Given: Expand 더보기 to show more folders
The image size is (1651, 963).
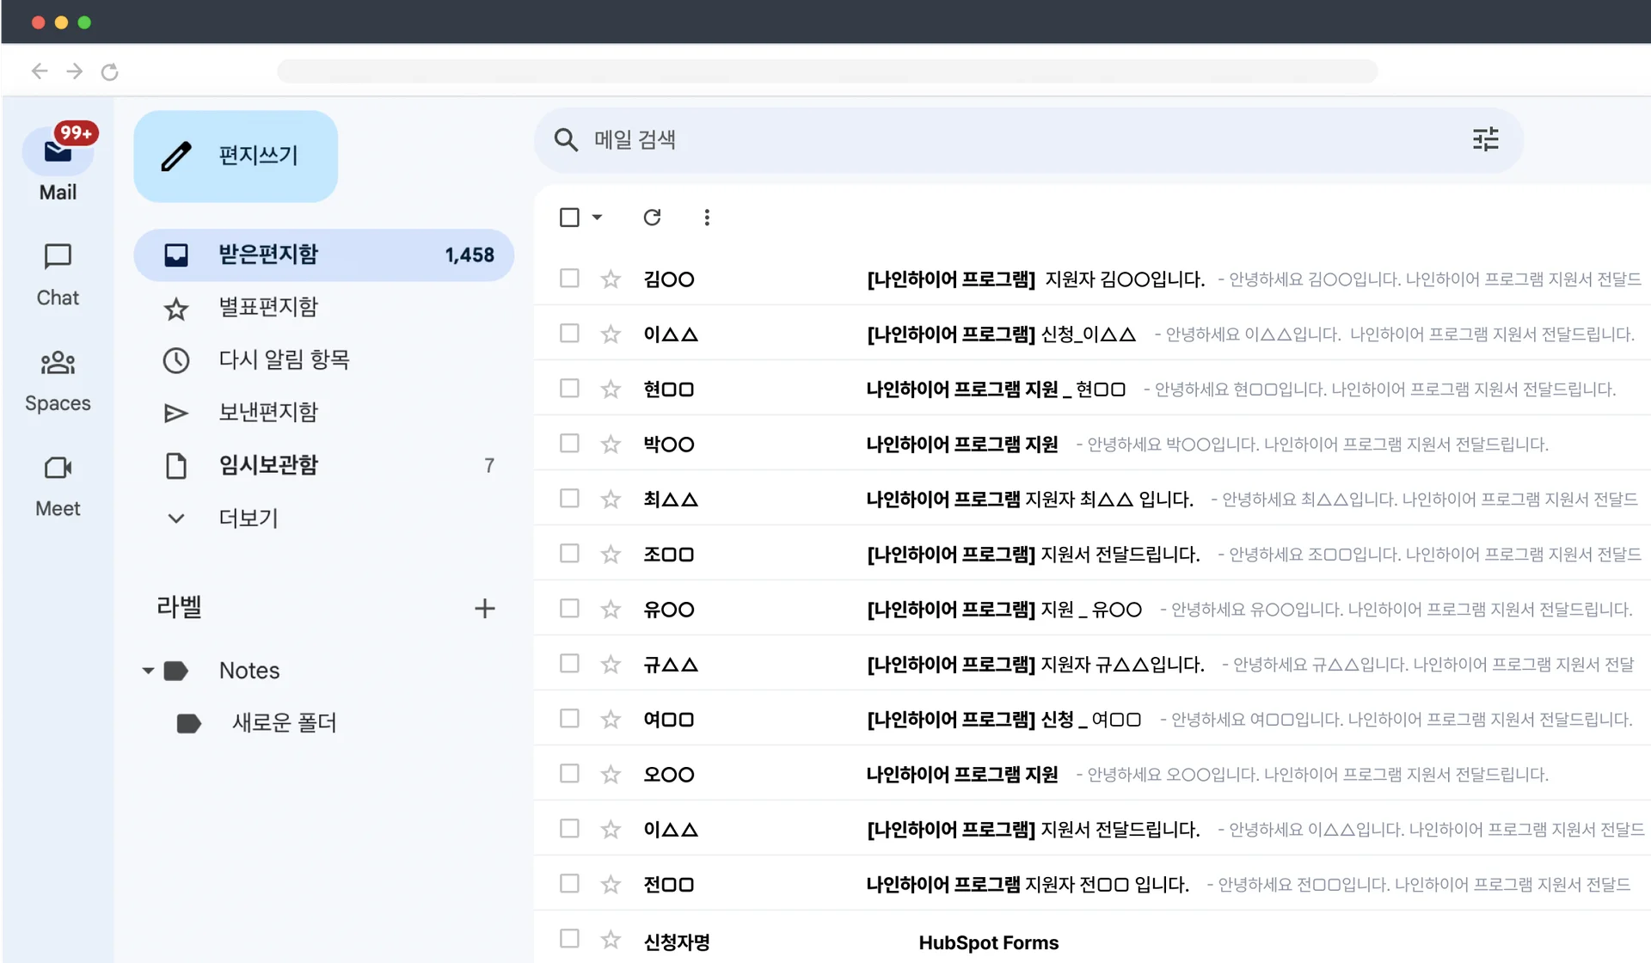Looking at the screenshot, I should point(248,518).
